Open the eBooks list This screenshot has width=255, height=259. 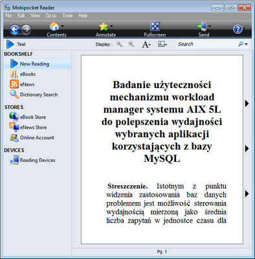pyautogui.click(x=28, y=74)
